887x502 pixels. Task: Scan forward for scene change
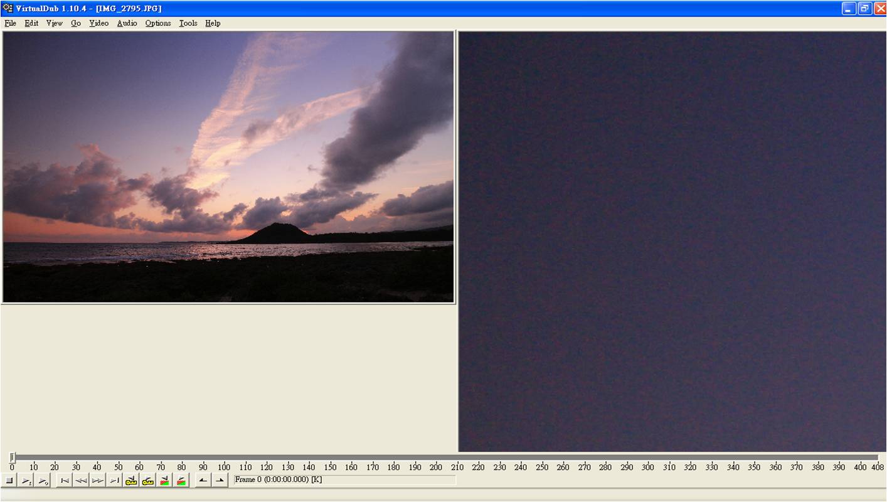point(181,481)
